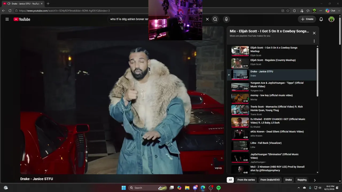Mute the tab using the speaker icon
Viewport: 342px width, 192px height.
coord(9,3)
